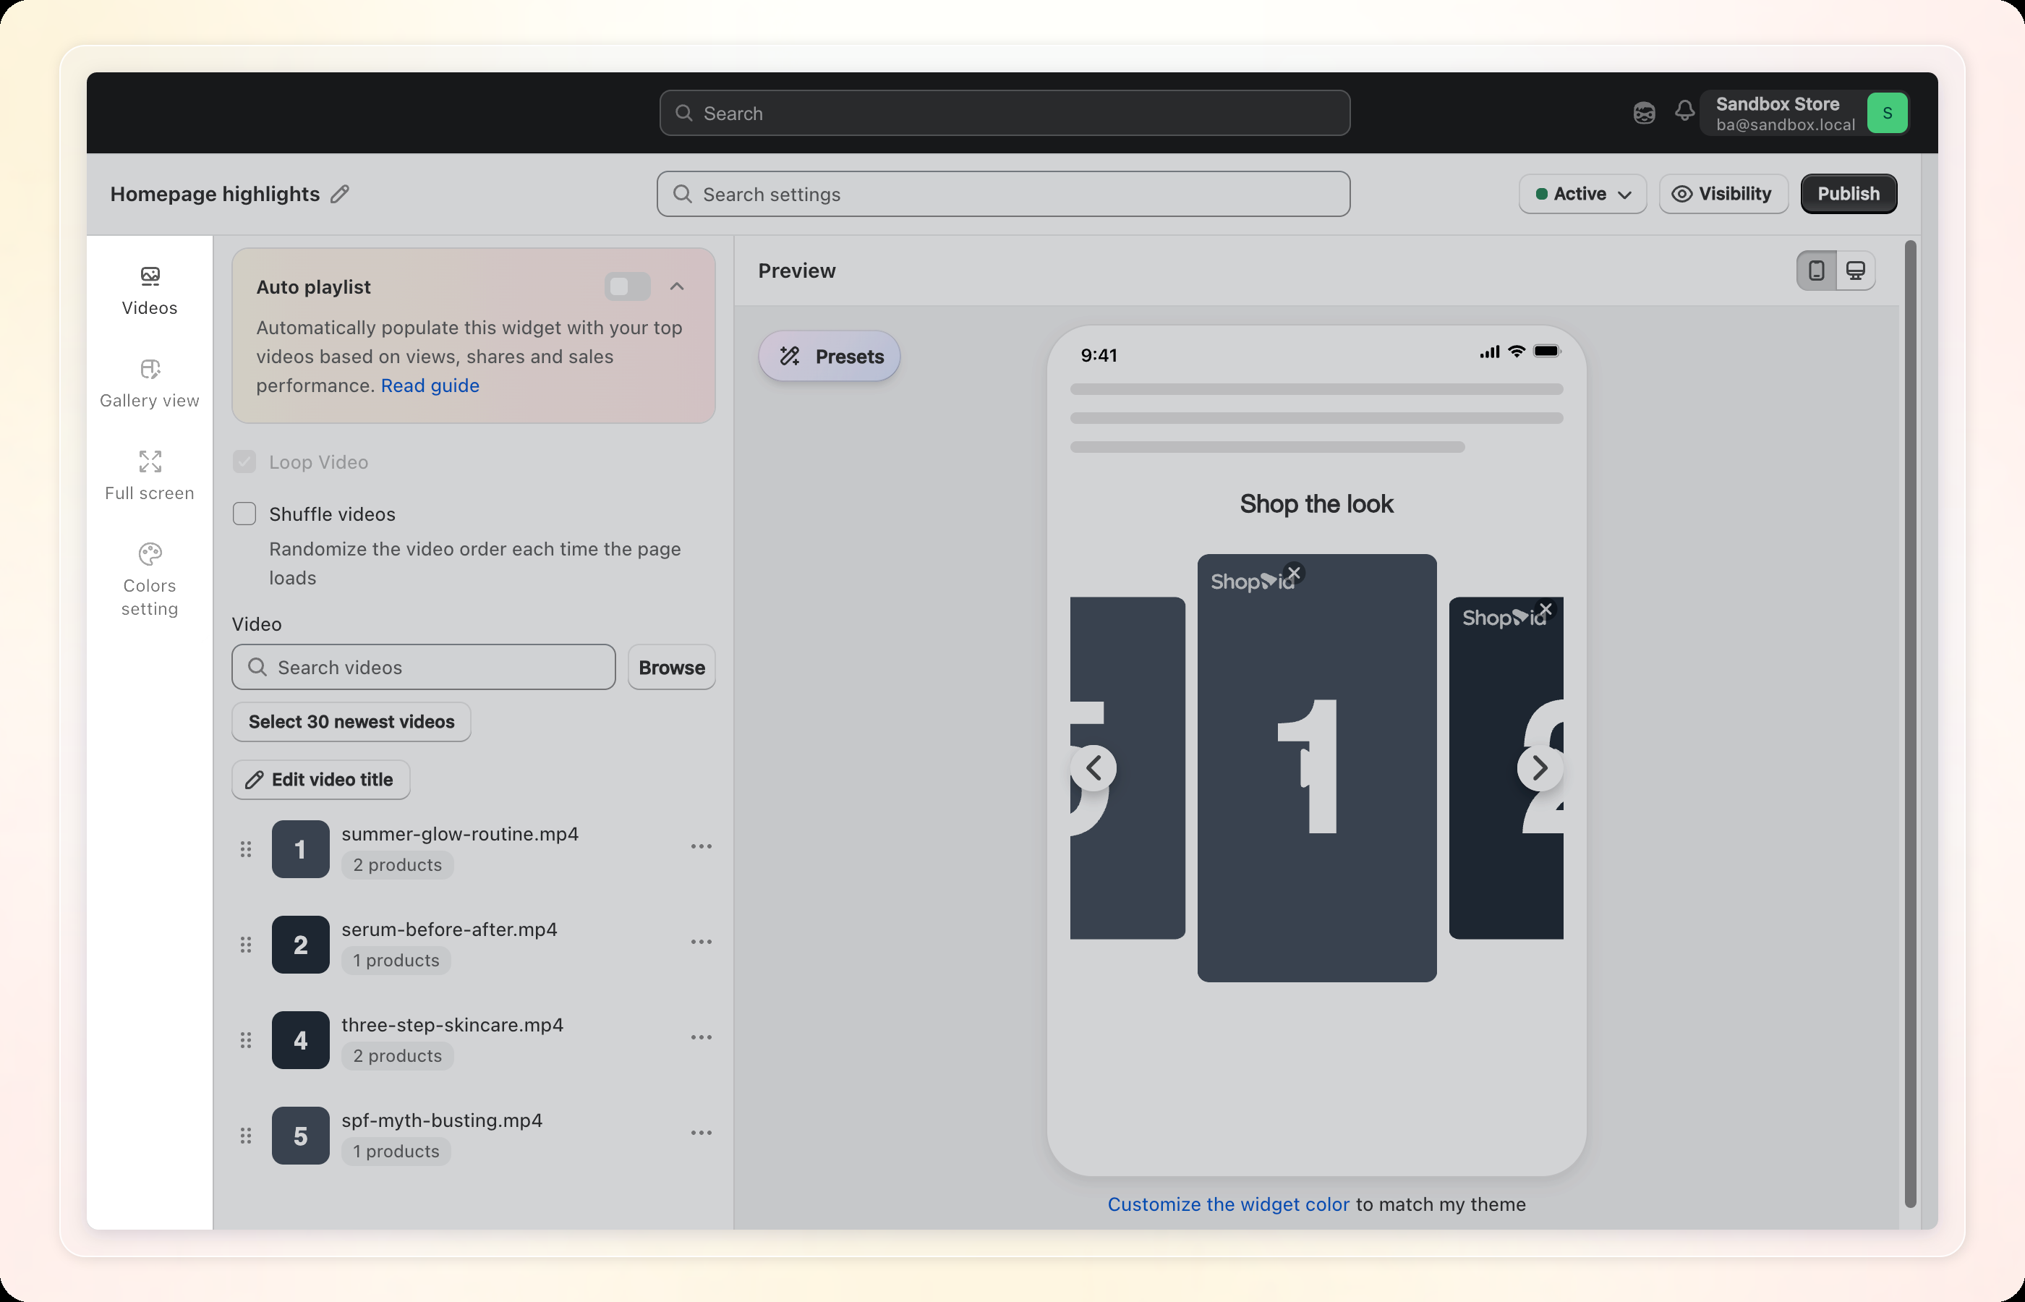This screenshot has width=2025, height=1302.
Task: Go to previous video in preview carousel
Action: click(x=1093, y=767)
